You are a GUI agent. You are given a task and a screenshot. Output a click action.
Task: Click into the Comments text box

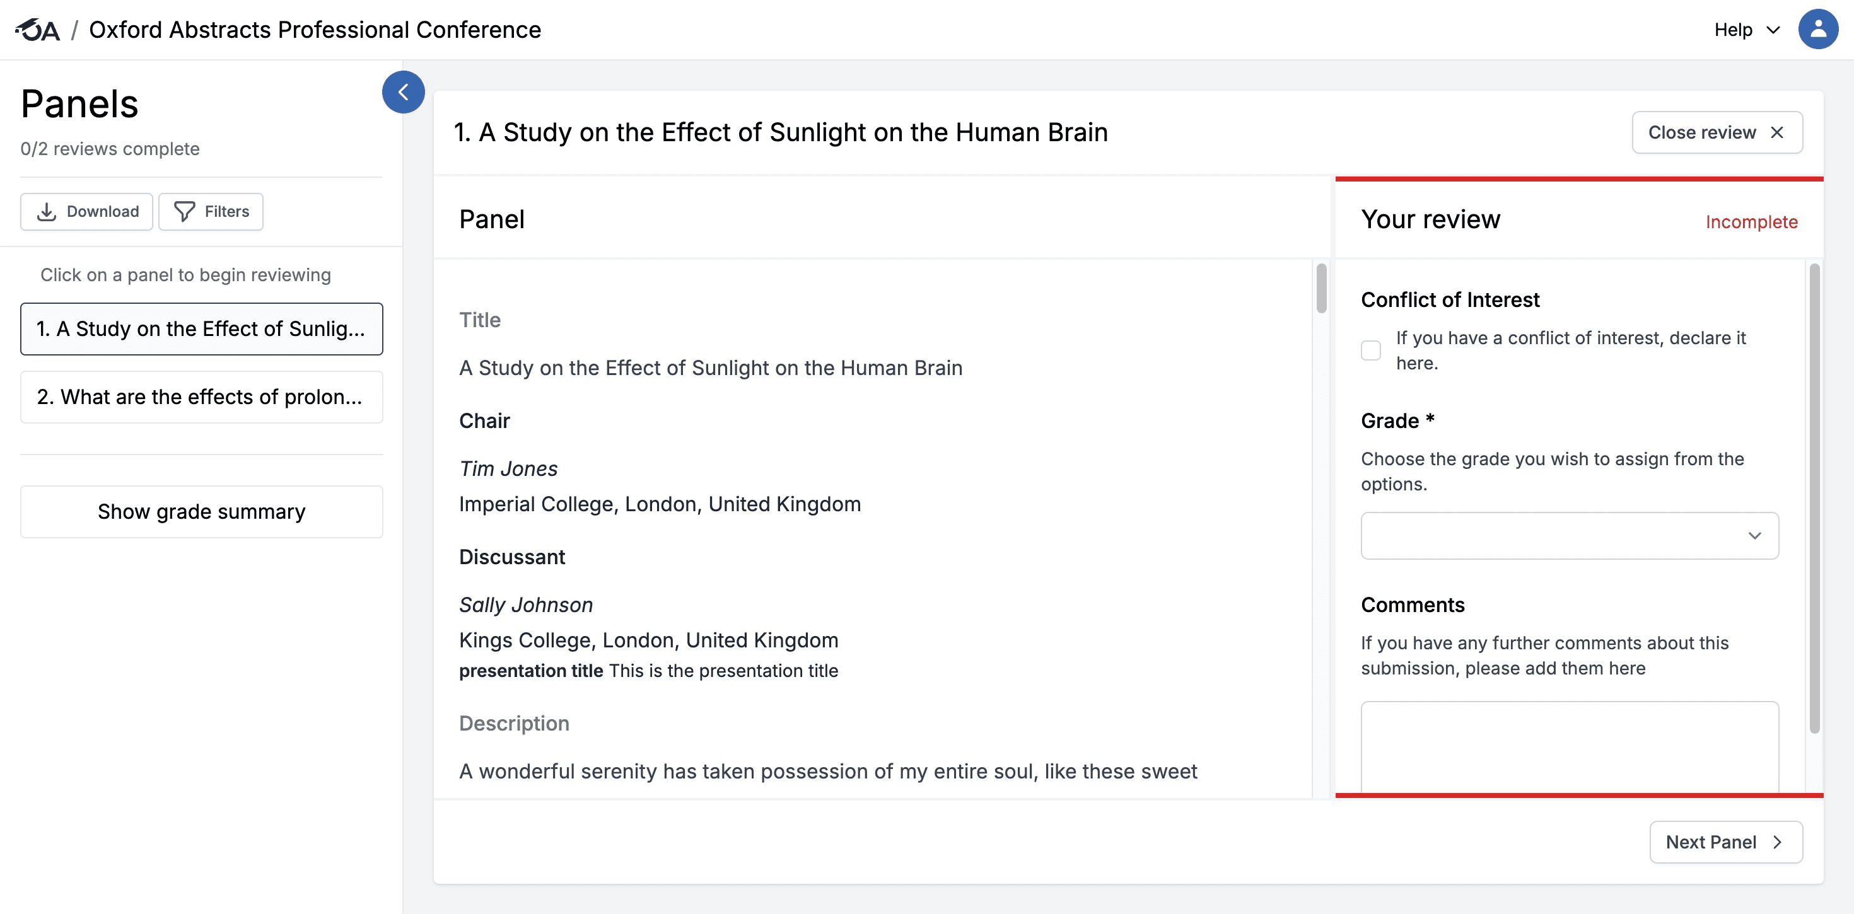click(x=1570, y=748)
